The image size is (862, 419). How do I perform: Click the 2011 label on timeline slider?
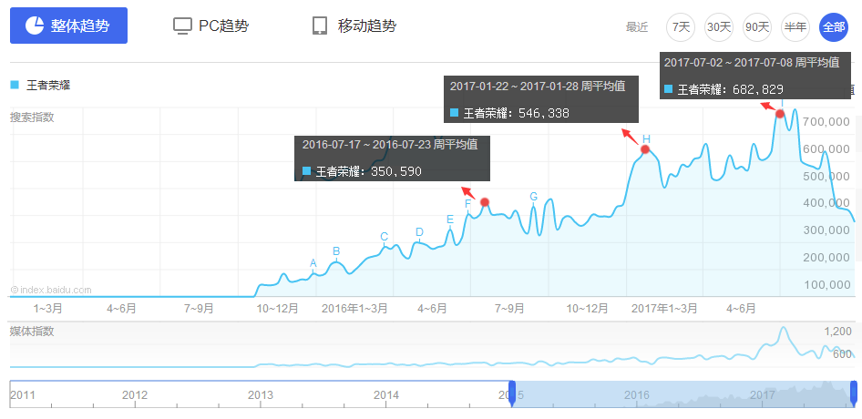(22, 394)
